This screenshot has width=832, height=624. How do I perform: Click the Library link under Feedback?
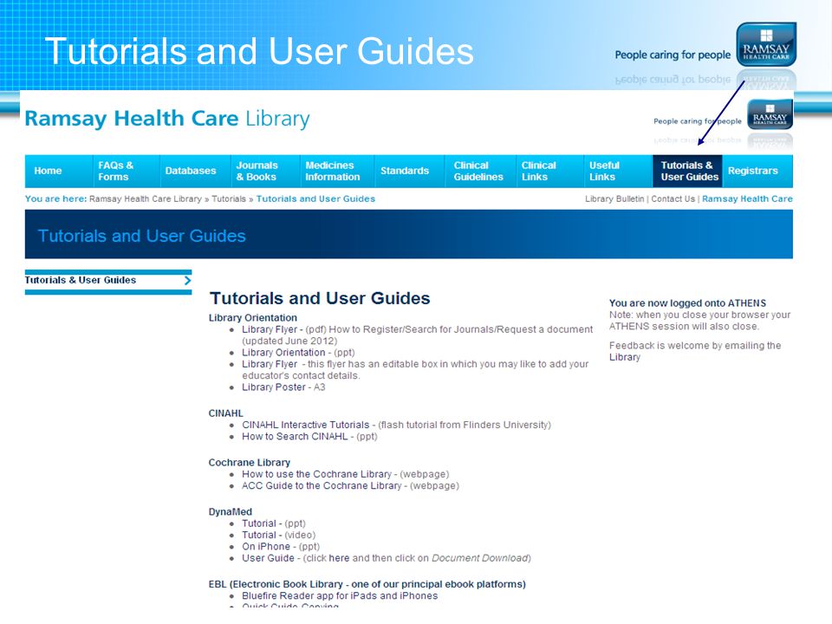(x=625, y=357)
